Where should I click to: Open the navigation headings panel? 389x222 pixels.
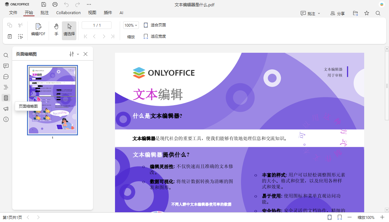click(6, 87)
